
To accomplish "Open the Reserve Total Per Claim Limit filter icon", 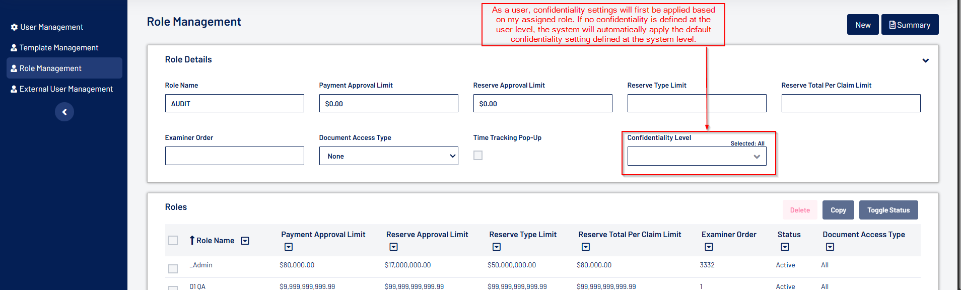I will pos(585,247).
